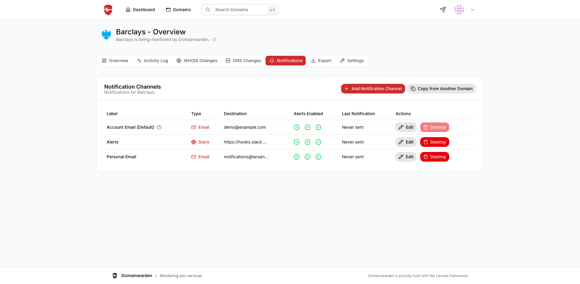Click first alert checkmark in Account Email row
This screenshot has width=580, height=284.
(297, 127)
